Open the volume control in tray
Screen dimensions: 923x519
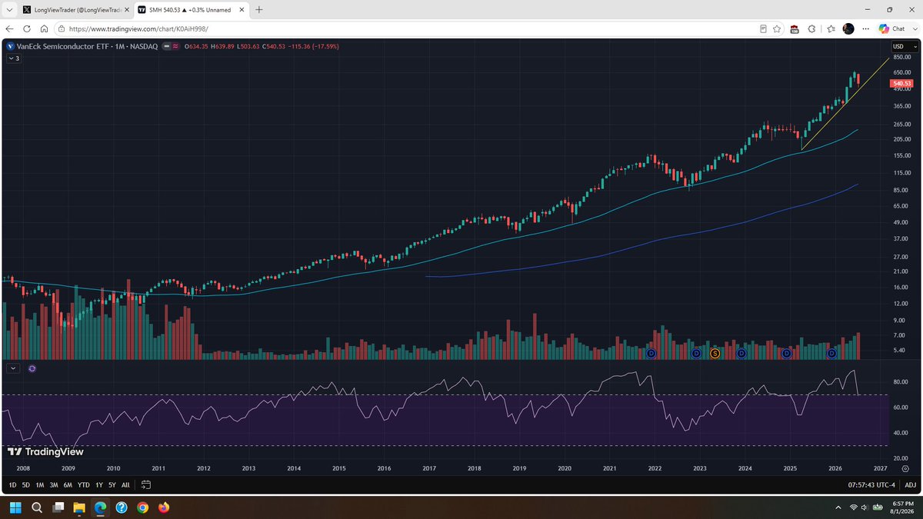[x=865, y=507]
